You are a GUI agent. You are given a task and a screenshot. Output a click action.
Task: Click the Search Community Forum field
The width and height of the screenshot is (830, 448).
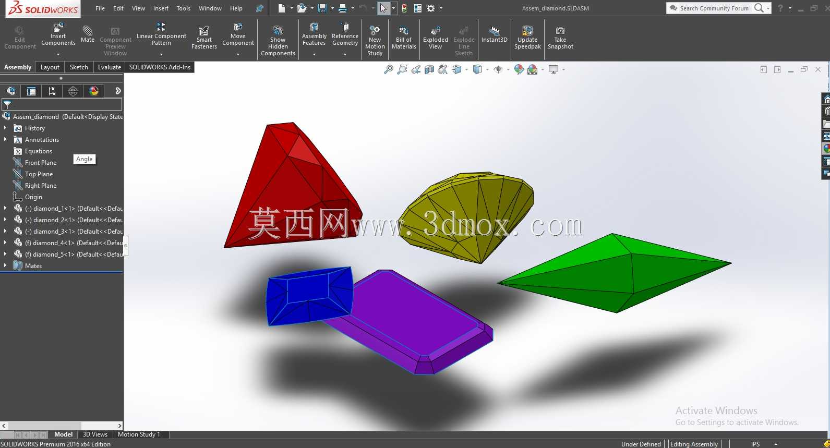point(714,8)
